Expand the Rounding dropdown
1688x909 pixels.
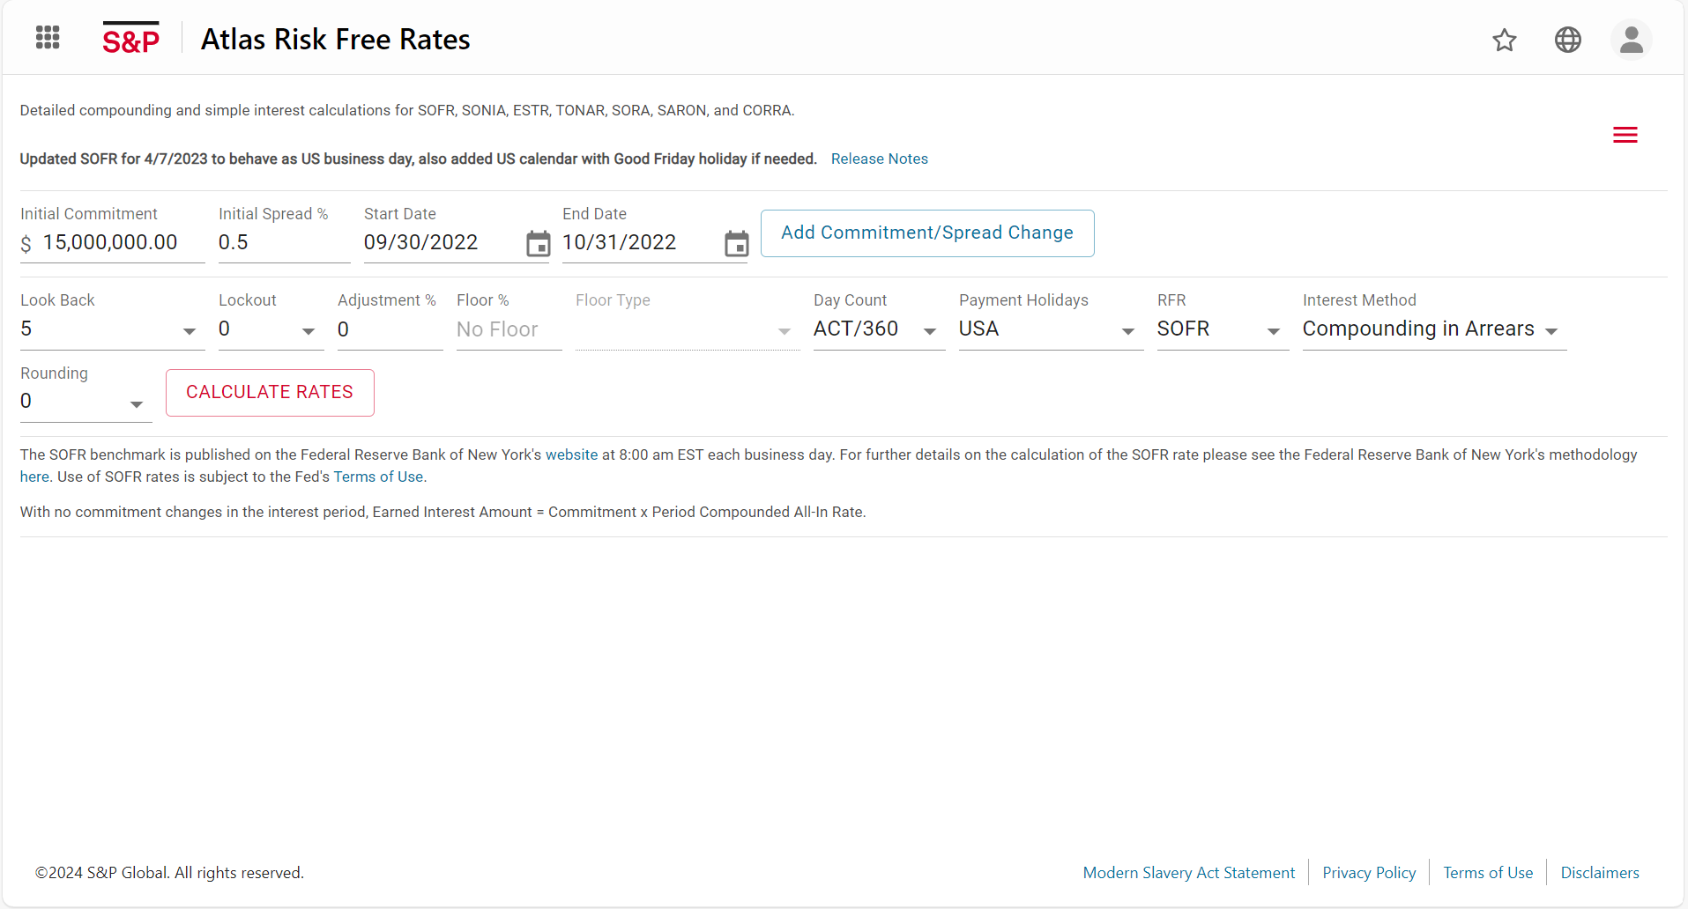[x=86, y=403]
